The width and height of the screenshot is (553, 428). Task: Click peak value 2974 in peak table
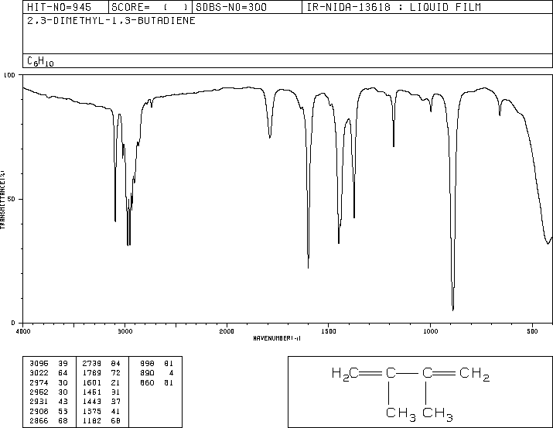(x=39, y=382)
